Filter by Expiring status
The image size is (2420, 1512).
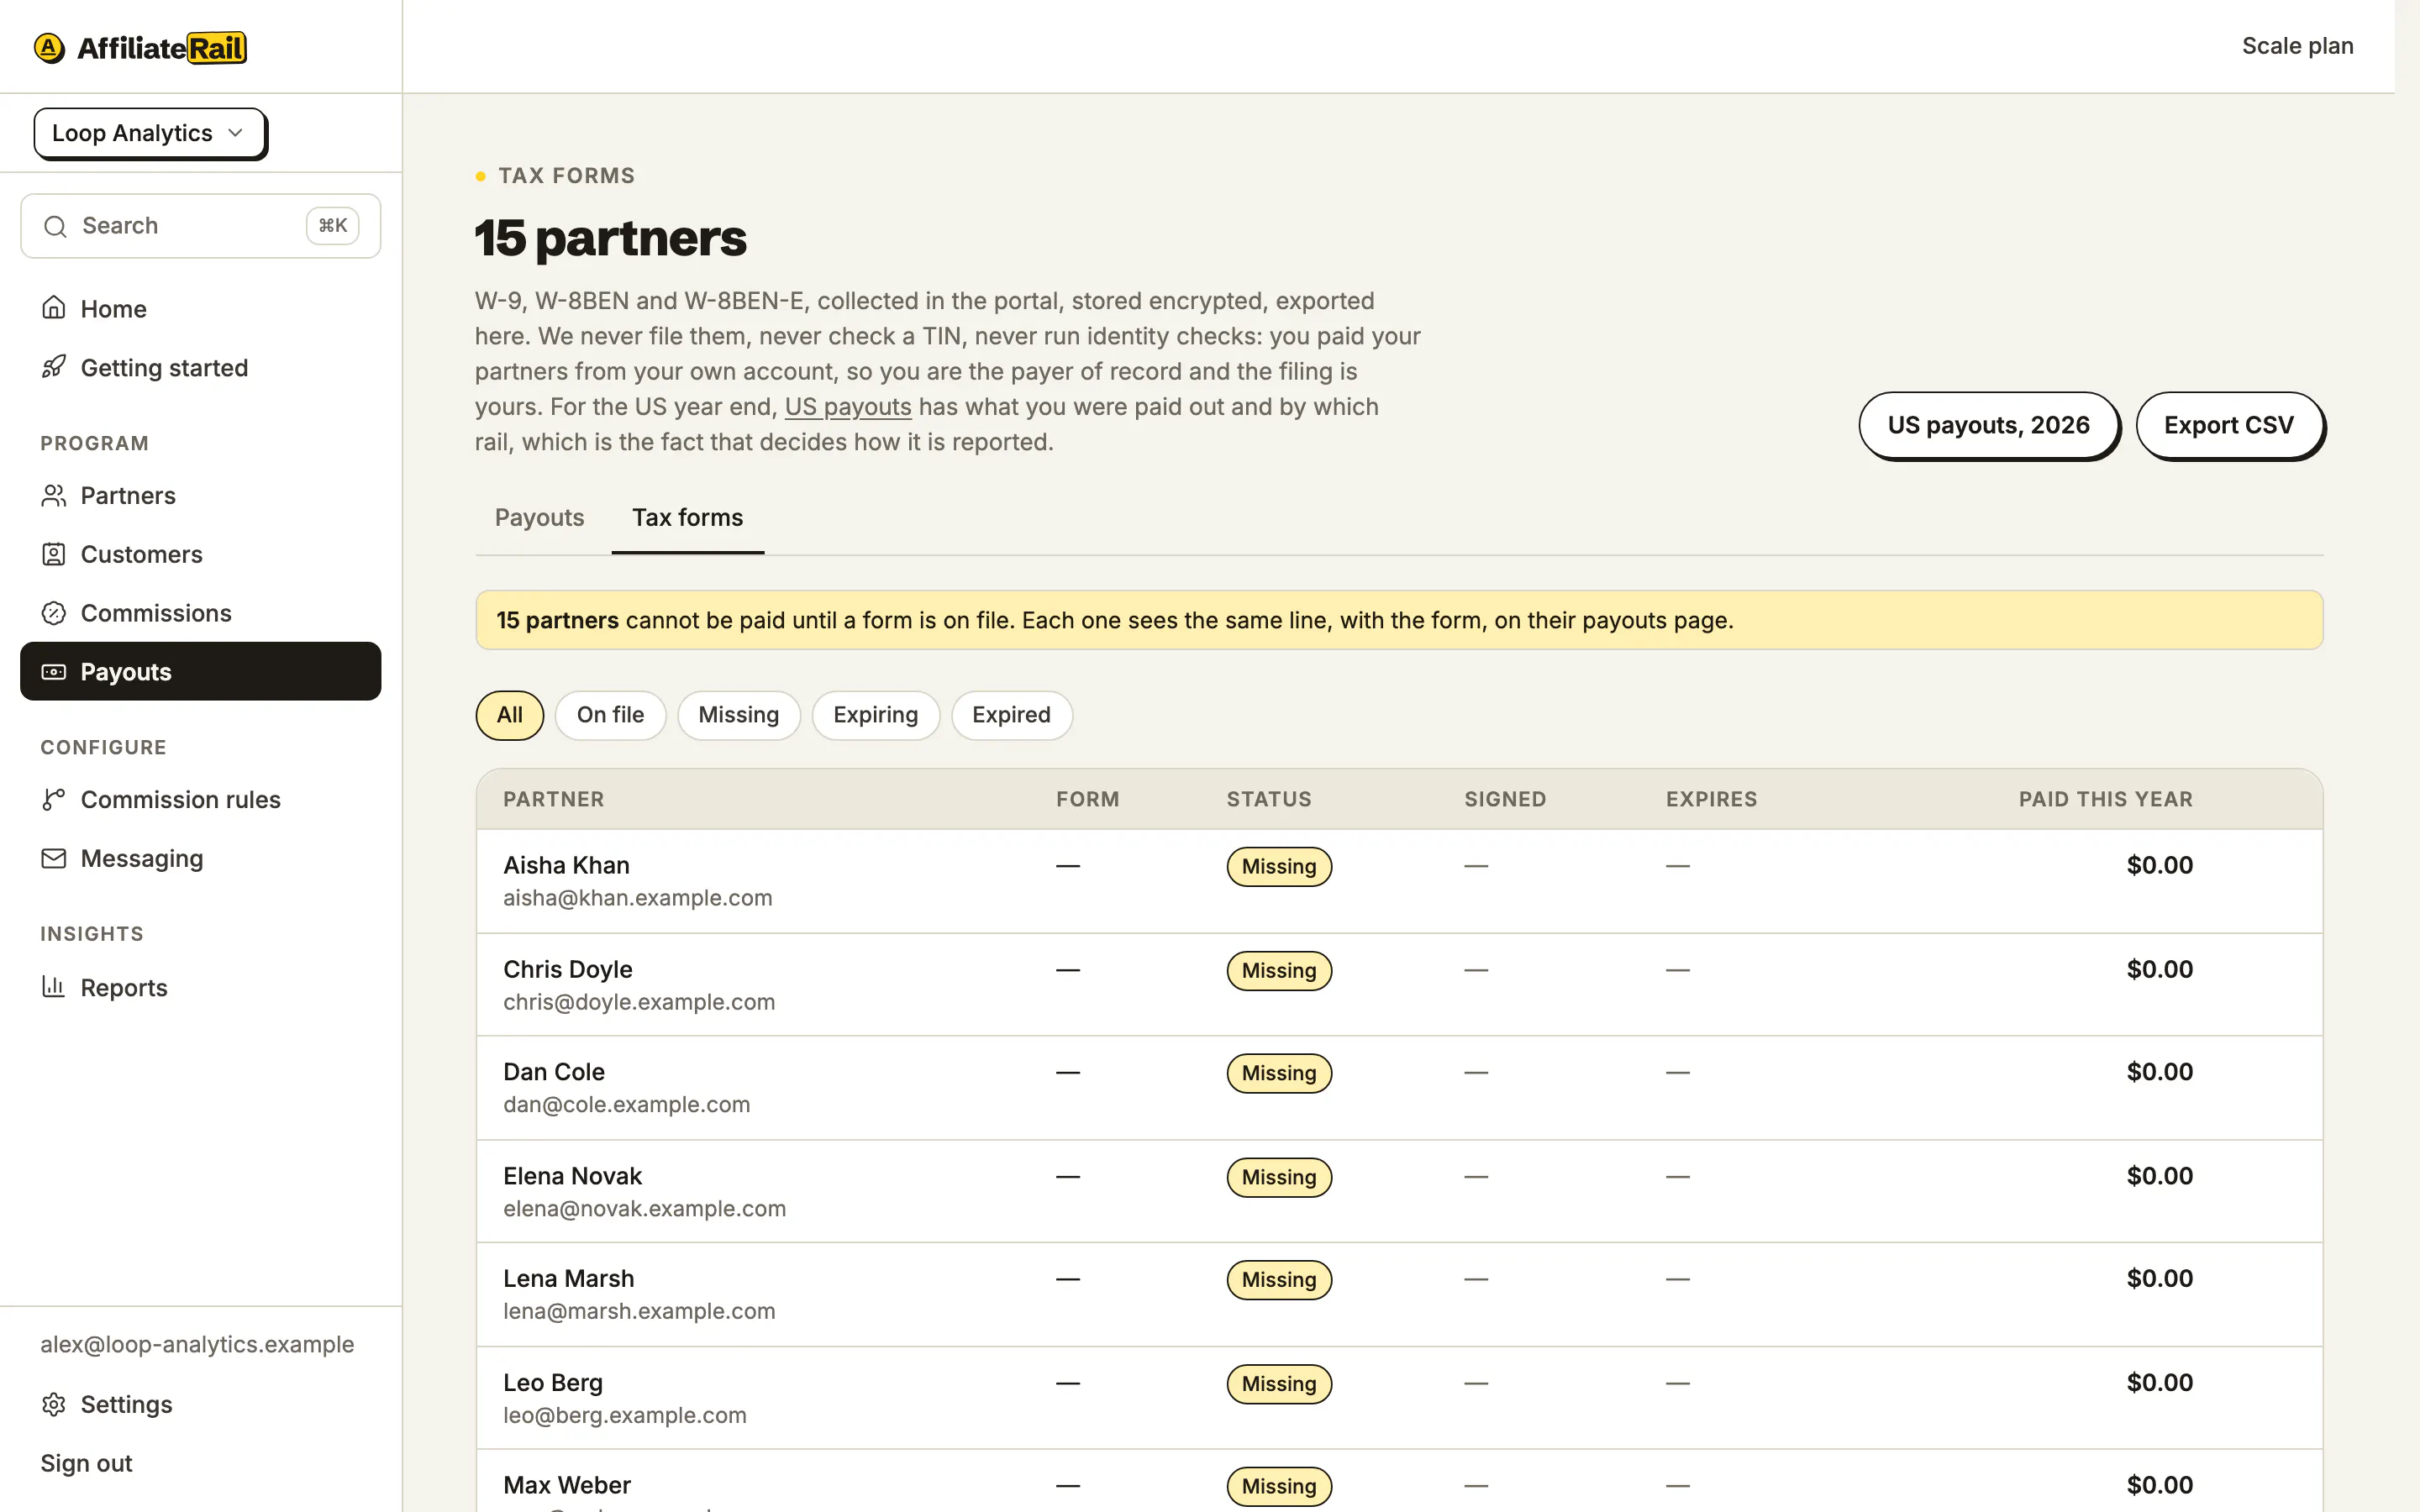875,715
